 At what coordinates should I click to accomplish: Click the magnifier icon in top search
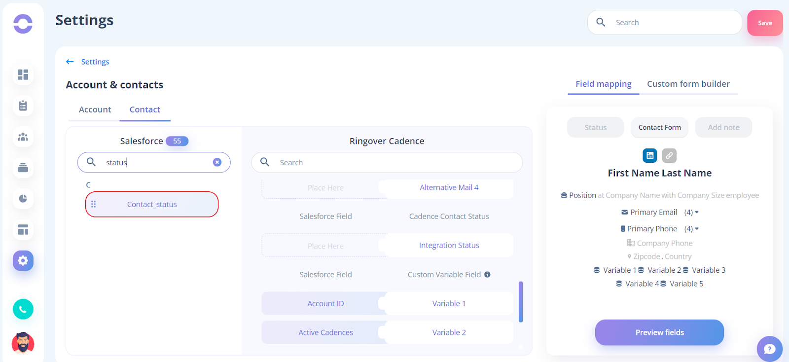point(601,22)
